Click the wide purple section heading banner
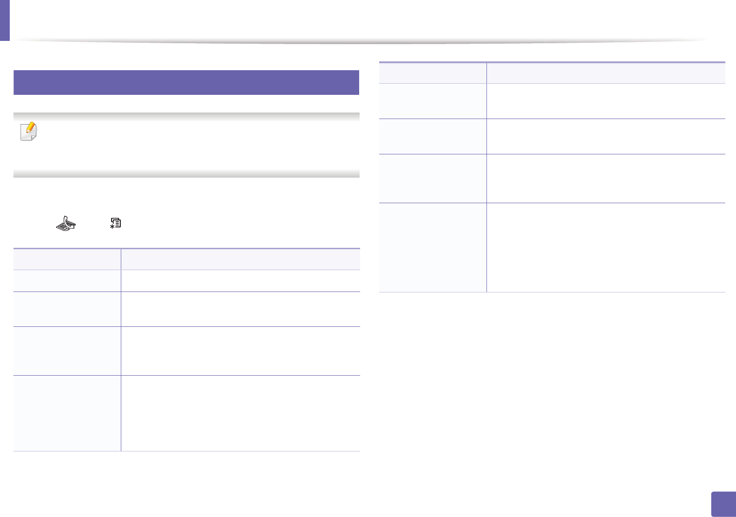736x517 pixels. point(186,82)
